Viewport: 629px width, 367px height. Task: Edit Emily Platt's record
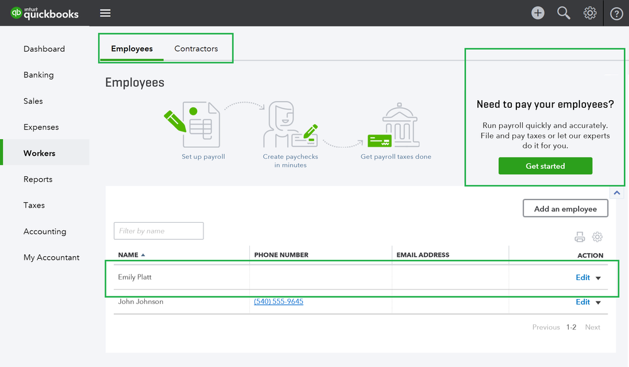[x=582, y=278]
